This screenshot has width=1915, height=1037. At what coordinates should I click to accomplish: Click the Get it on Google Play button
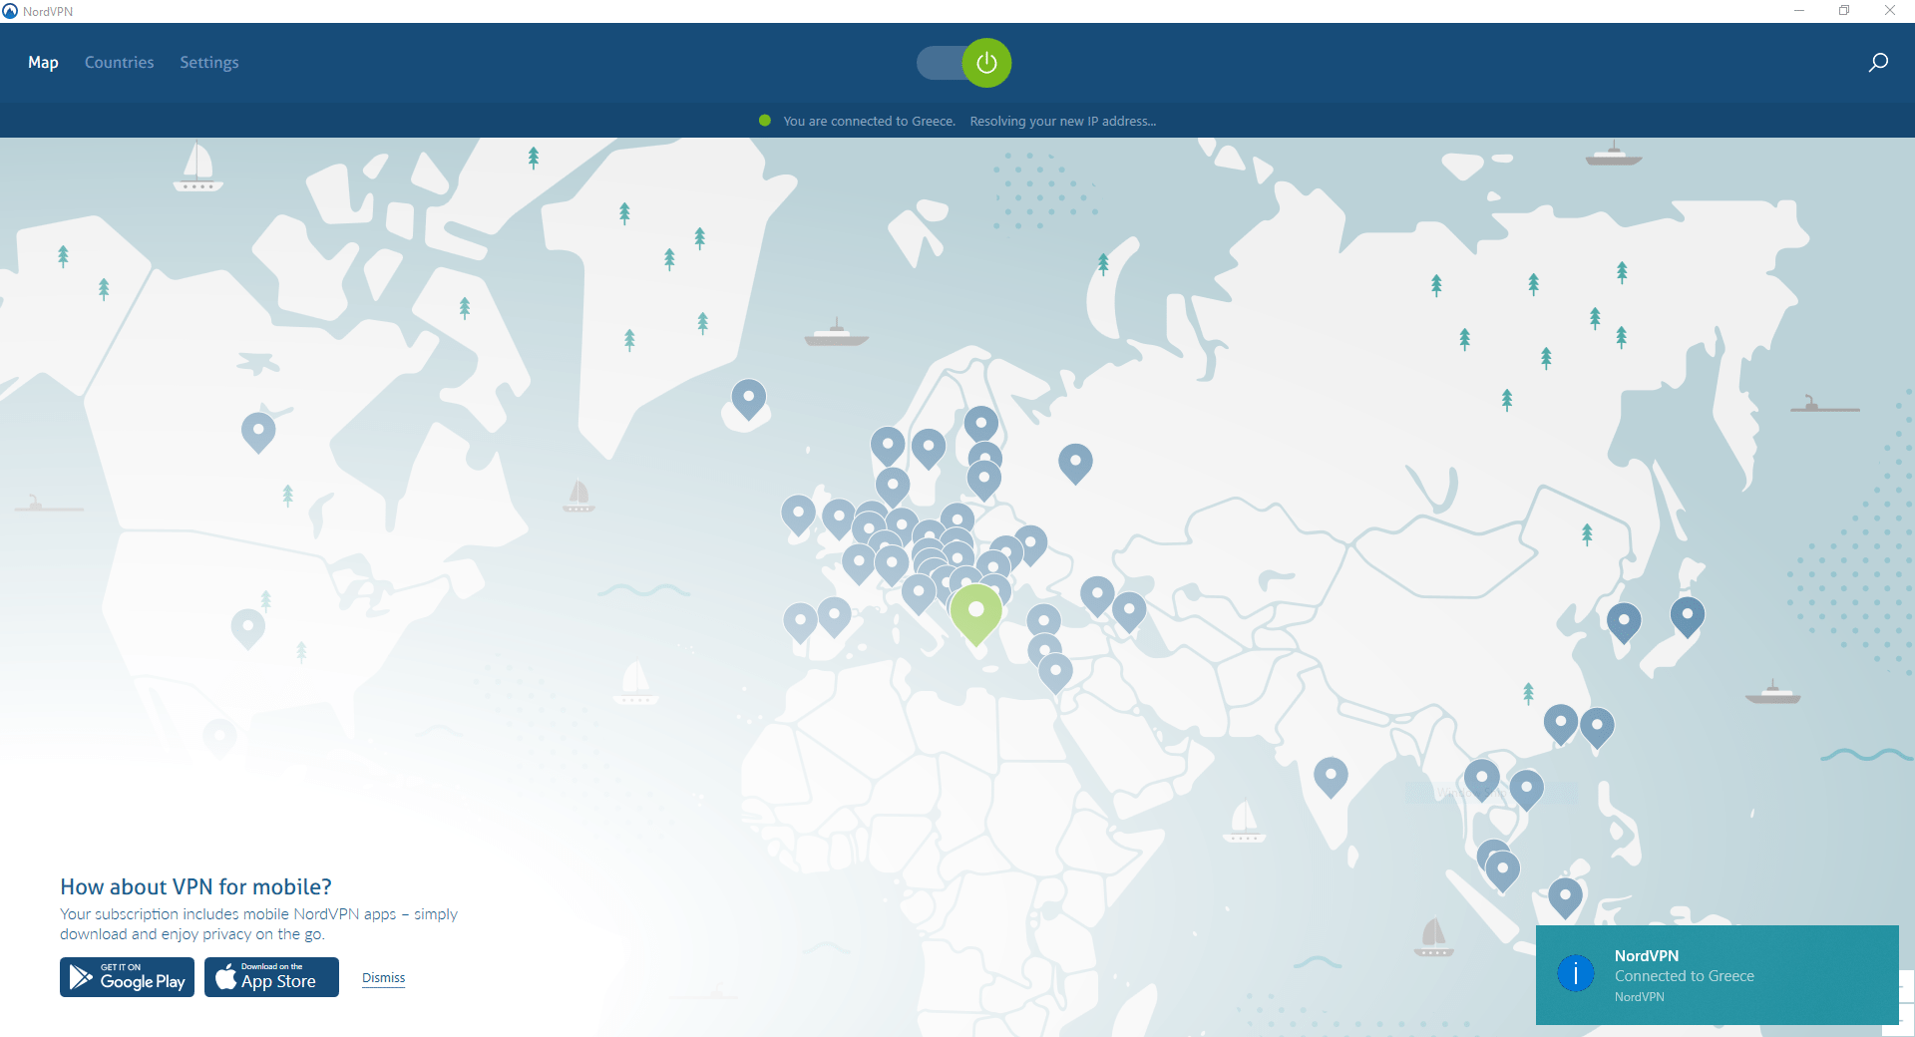tap(127, 977)
